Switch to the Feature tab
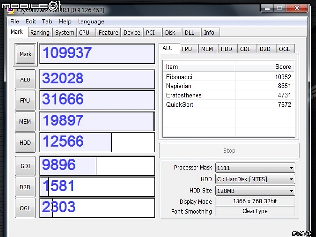Viewport: 316px width, 237px height. 108,32
